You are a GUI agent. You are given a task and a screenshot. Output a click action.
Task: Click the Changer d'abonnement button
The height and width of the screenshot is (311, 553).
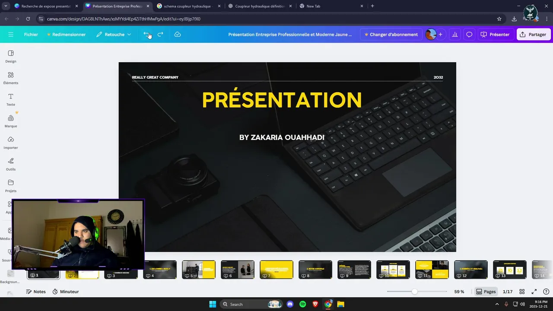click(x=391, y=35)
